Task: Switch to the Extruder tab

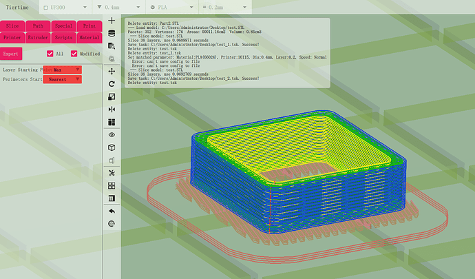Action: point(38,38)
